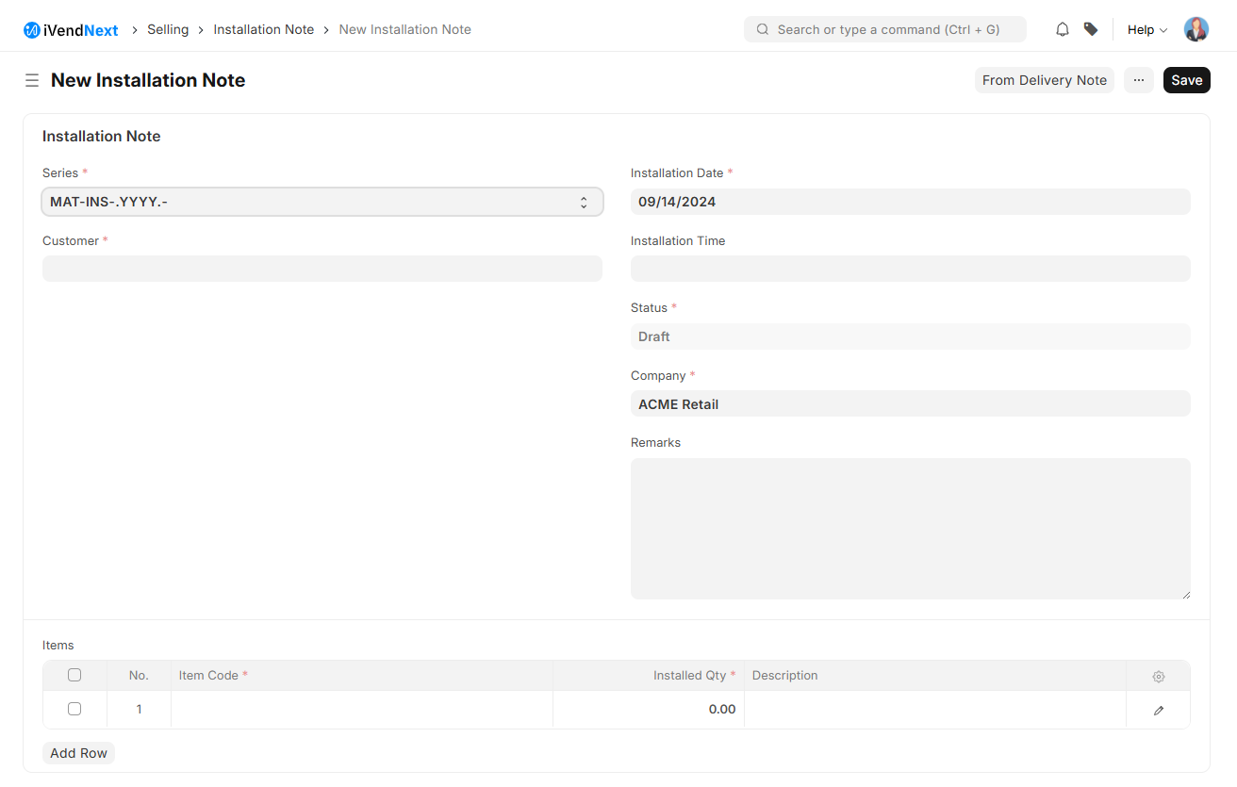
Task: Focus the Customer input field
Action: click(x=322, y=269)
